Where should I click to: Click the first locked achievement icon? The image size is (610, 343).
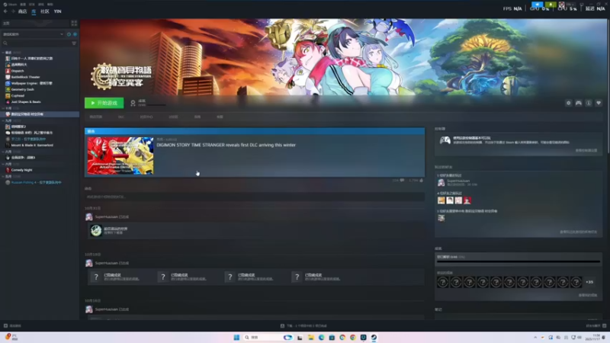click(442, 282)
